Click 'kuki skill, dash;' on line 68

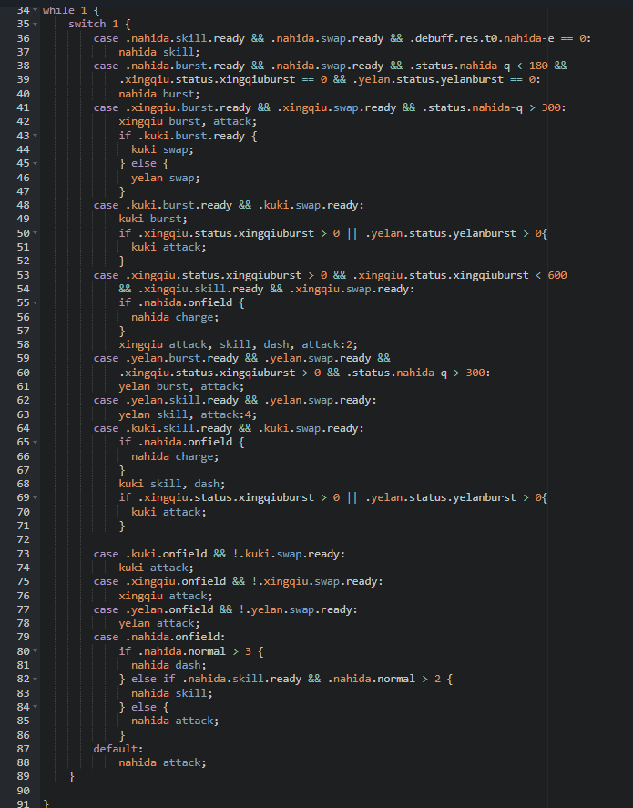(x=172, y=484)
